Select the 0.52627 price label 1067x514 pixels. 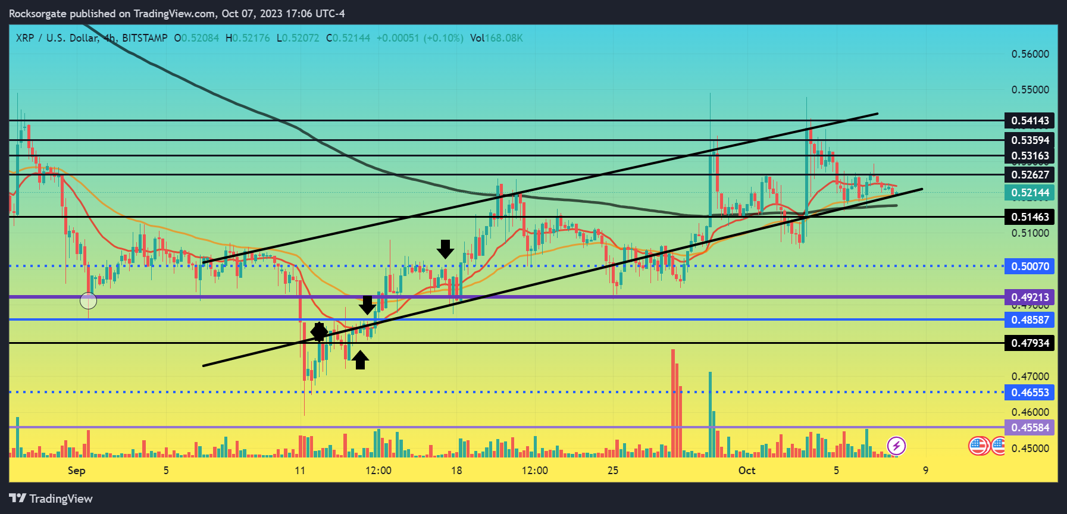click(1030, 175)
